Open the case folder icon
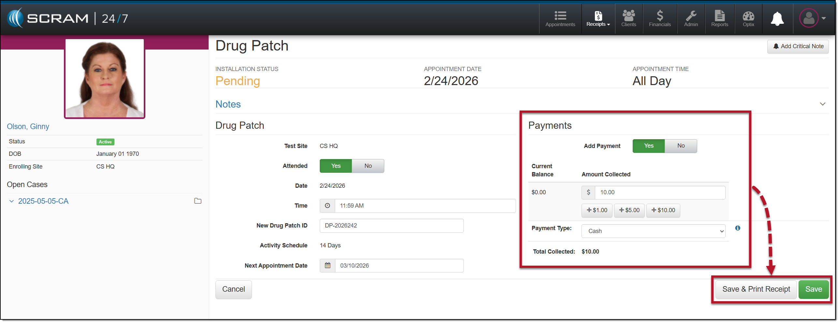 click(198, 201)
